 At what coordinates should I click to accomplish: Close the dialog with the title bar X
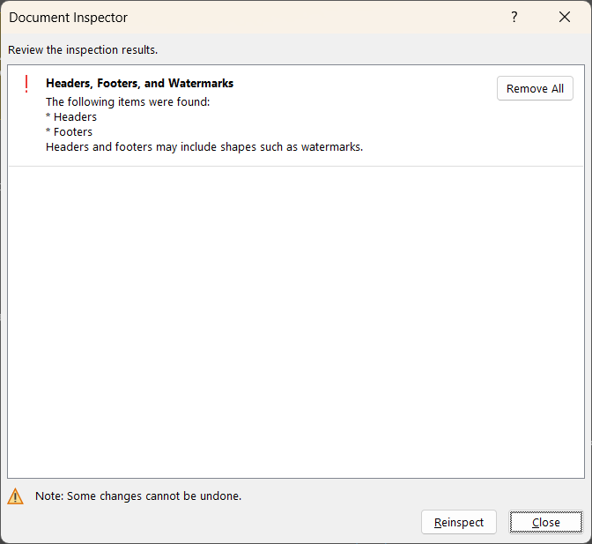(x=565, y=18)
